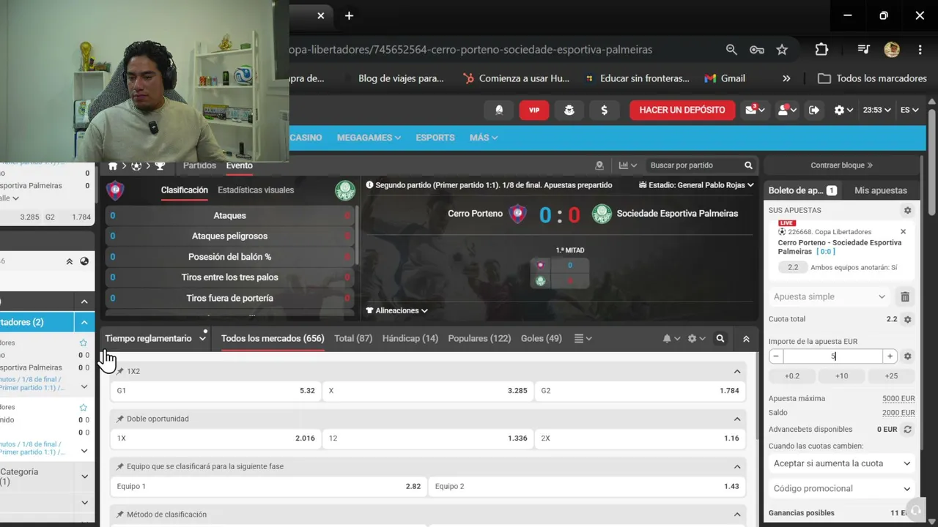The width and height of the screenshot is (938, 527).
Task: Click HACER UN DEPÓSITO button
Action: click(682, 110)
